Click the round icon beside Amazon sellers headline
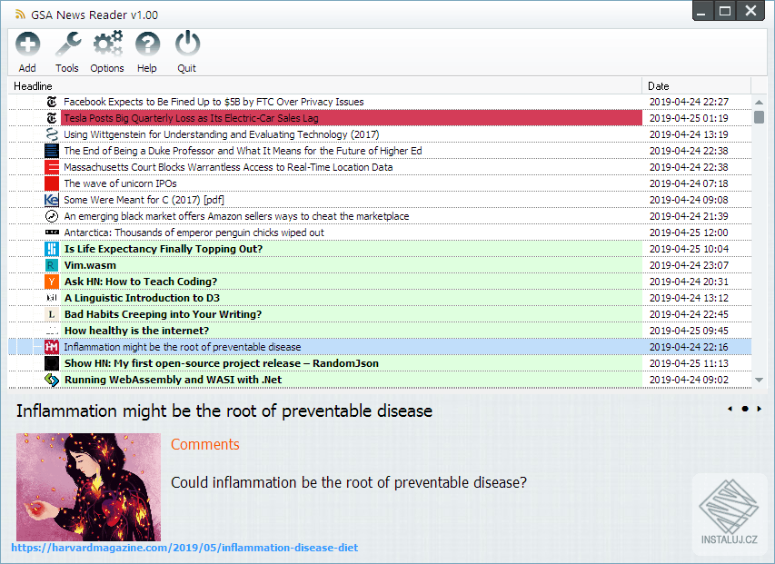 pyautogui.click(x=52, y=216)
